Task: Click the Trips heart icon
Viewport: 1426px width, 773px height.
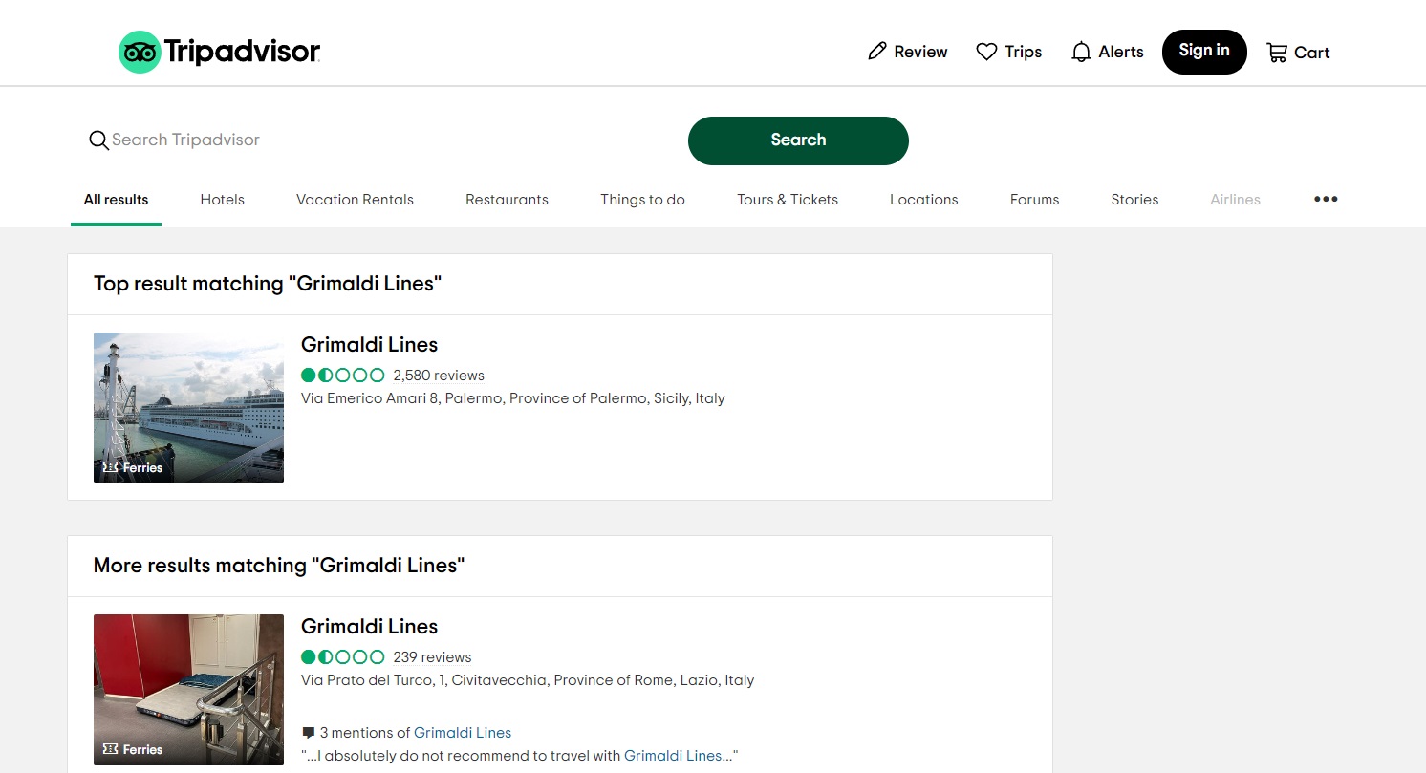Action: click(x=986, y=52)
